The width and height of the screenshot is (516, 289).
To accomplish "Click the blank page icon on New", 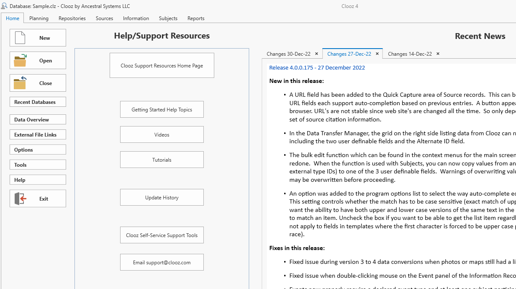I will coord(20,38).
